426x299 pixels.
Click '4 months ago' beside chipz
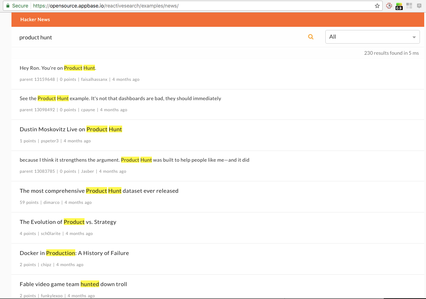70,265
